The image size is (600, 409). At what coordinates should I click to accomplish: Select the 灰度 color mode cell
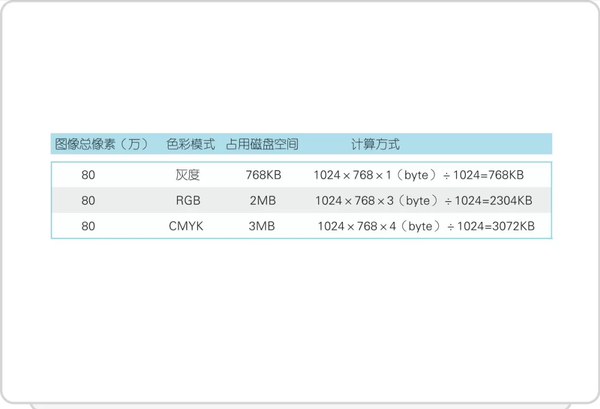[187, 175]
